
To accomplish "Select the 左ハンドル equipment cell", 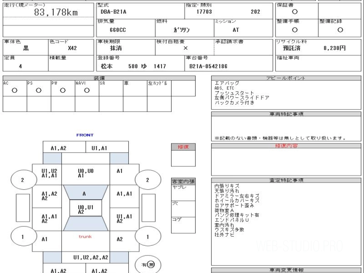I will click(159, 88).
